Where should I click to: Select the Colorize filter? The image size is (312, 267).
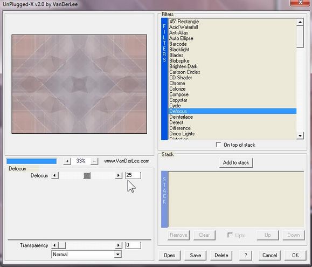tap(232, 89)
